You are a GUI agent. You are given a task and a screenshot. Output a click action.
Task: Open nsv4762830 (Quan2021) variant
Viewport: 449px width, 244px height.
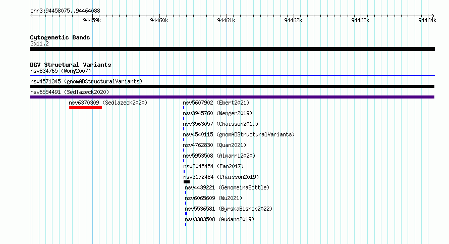[x=214, y=145]
